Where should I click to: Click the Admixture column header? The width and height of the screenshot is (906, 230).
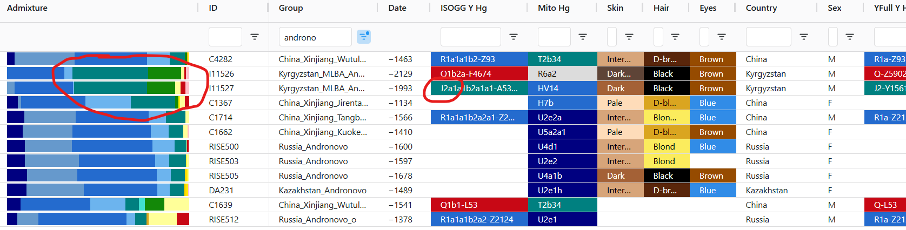[27, 8]
